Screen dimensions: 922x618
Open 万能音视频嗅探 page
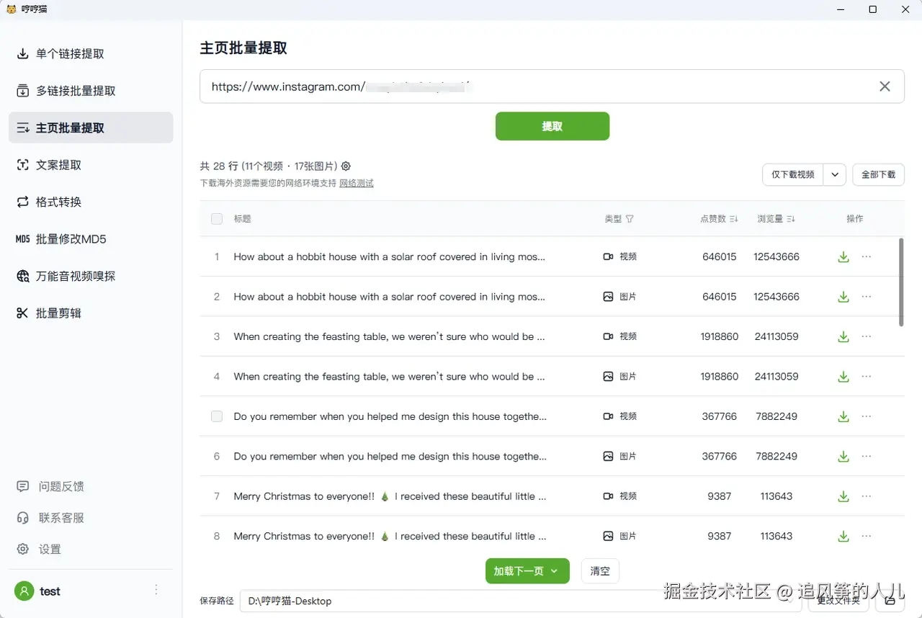click(91, 276)
